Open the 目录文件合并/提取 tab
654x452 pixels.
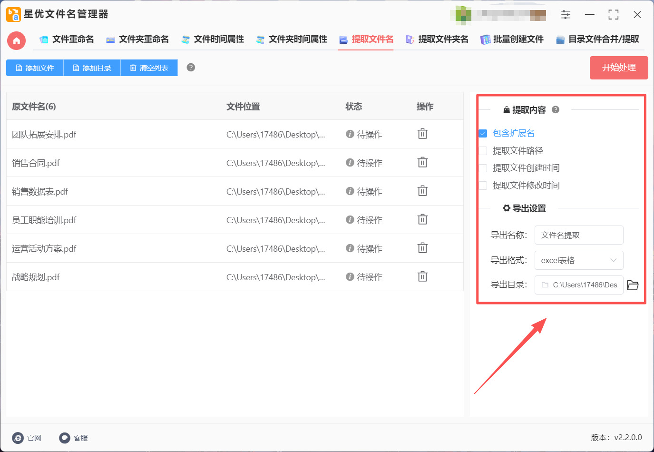(597, 39)
